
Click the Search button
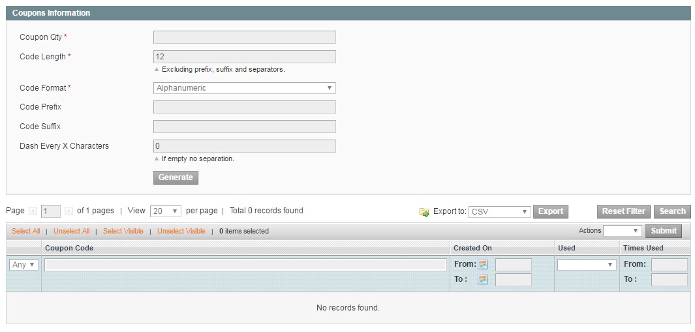click(x=672, y=211)
